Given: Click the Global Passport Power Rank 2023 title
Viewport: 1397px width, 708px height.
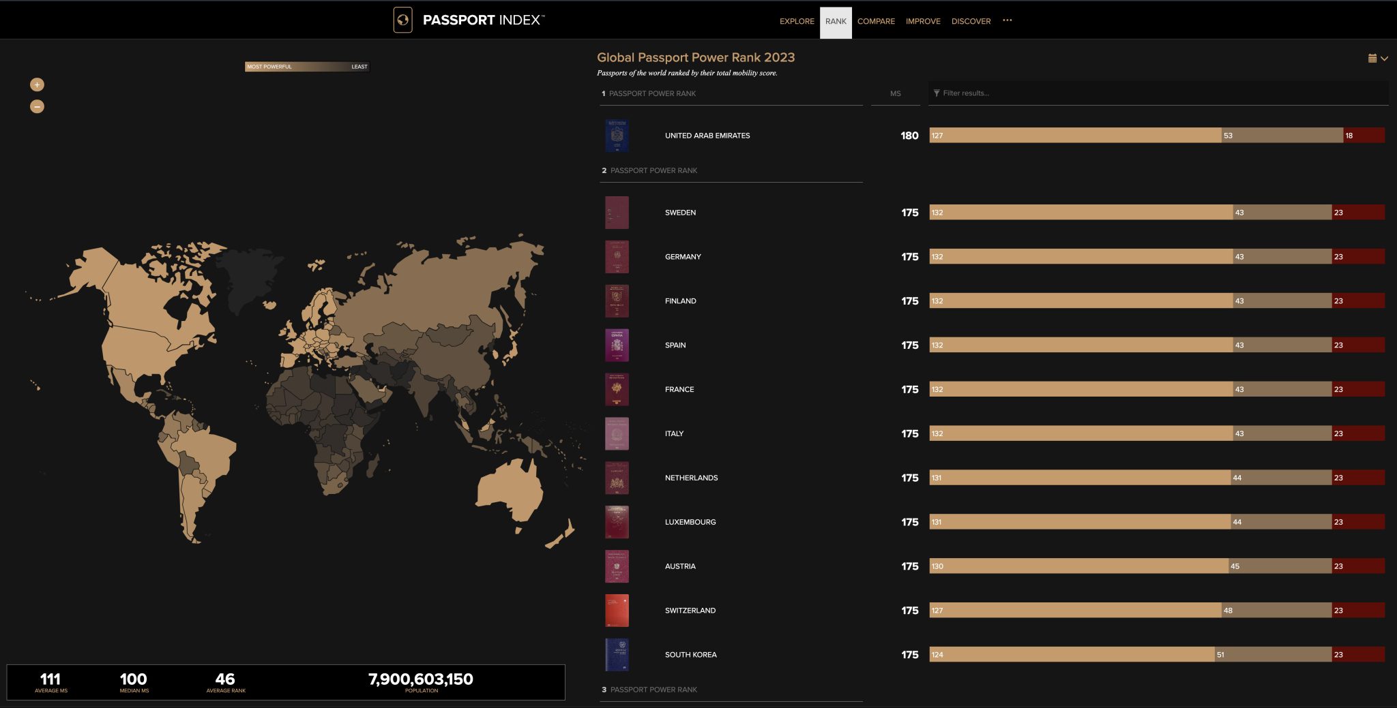Looking at the screenshot, I should (x=696, y=58).
